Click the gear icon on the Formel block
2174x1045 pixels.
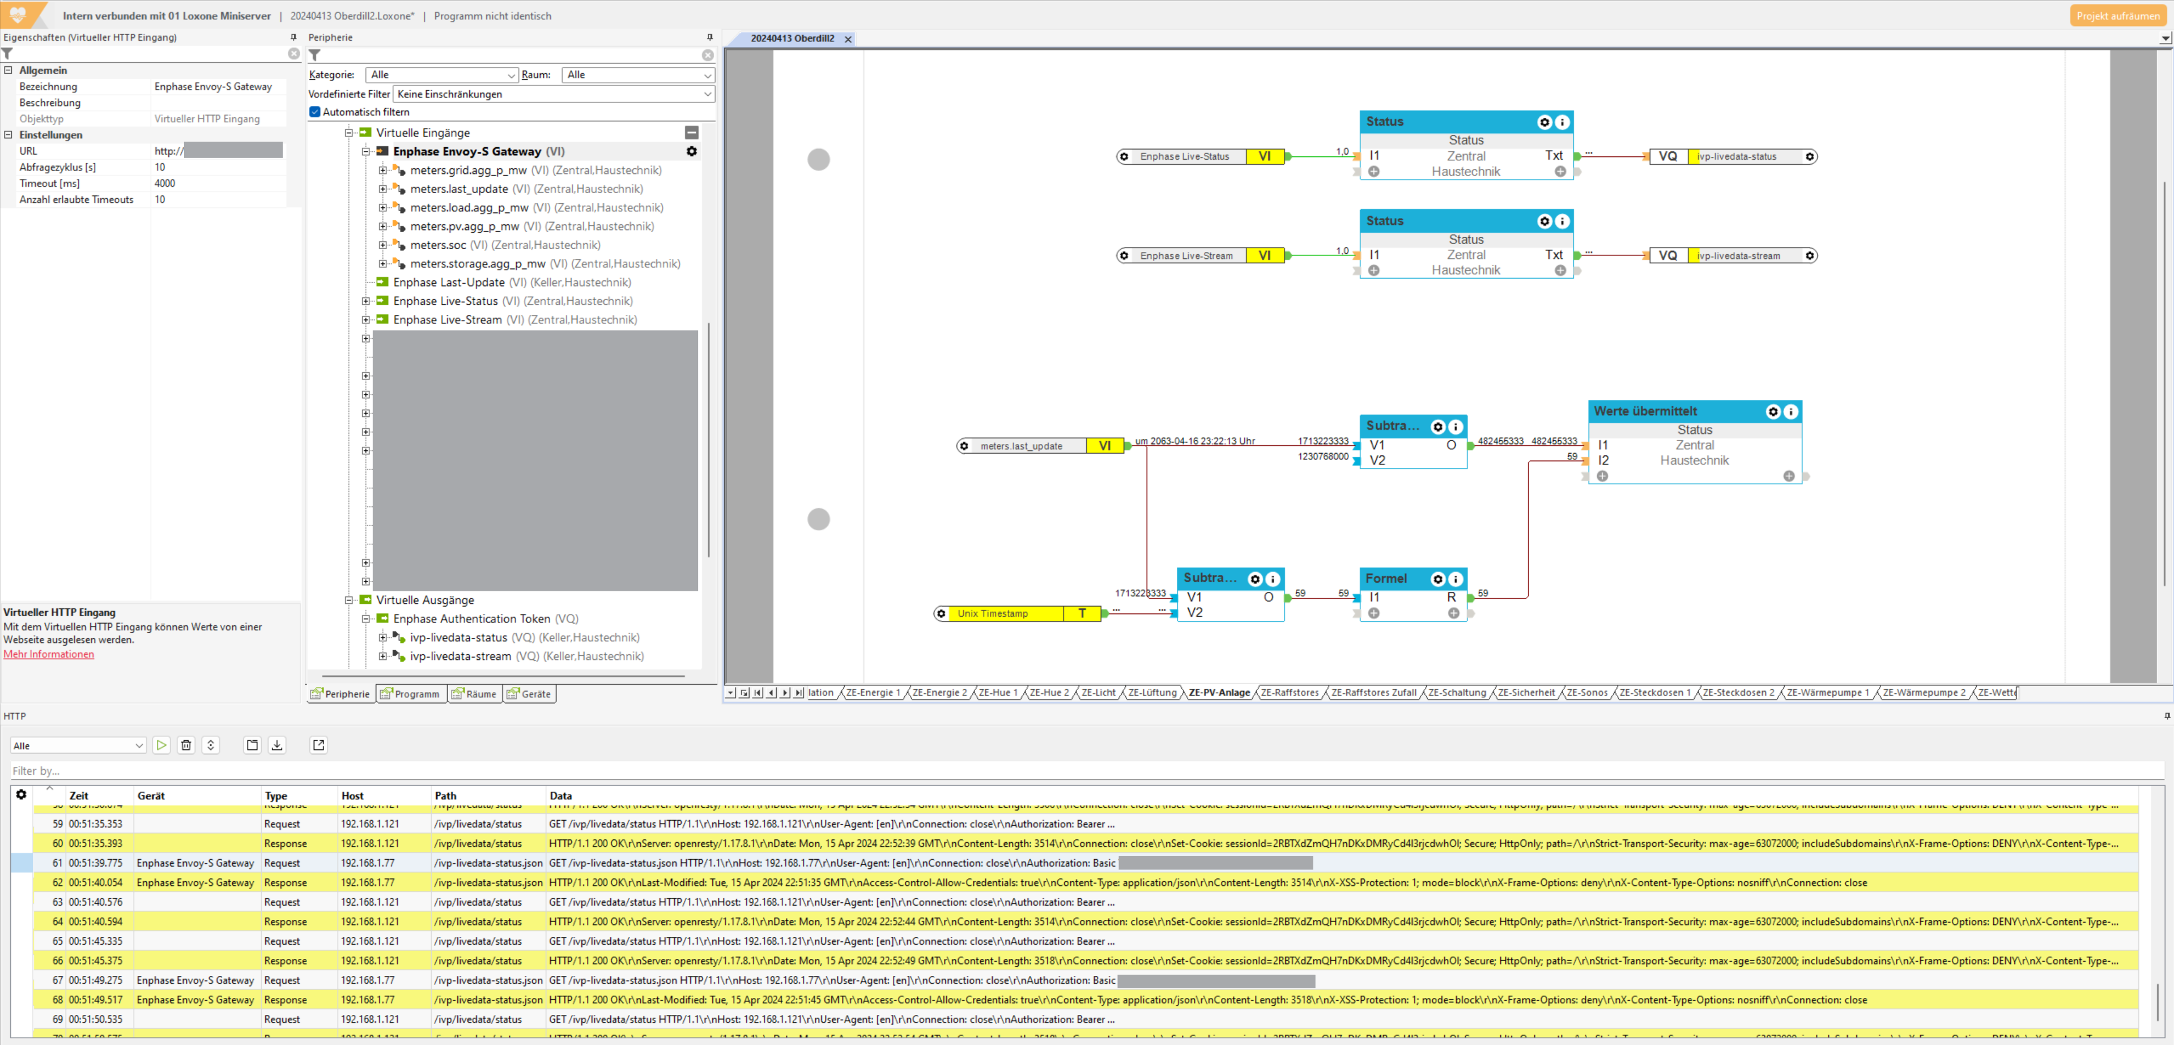coord(1438,579)
